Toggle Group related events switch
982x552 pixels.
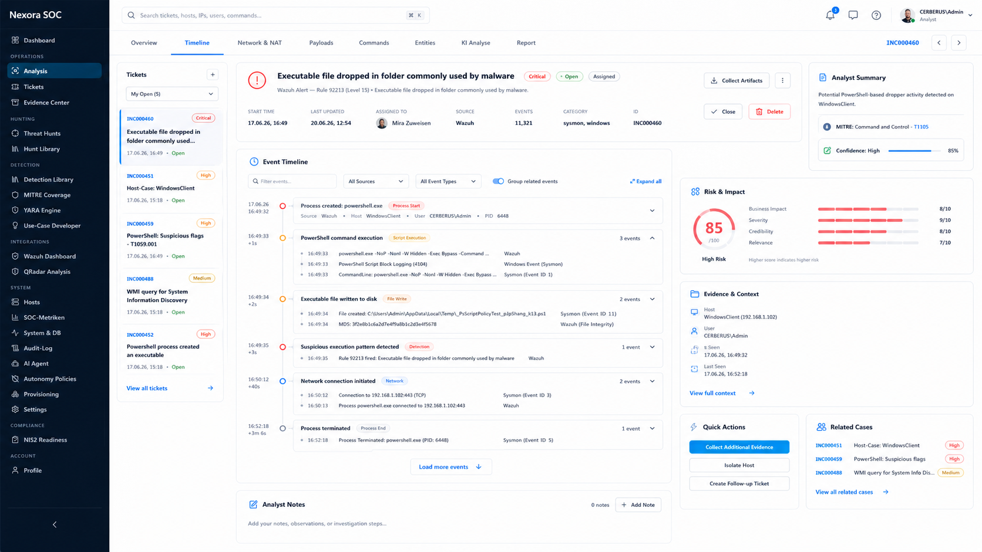point(498,181)
